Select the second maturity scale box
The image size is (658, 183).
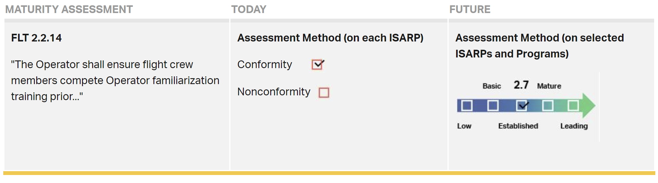pyautogui.click(x=493, y=105)
